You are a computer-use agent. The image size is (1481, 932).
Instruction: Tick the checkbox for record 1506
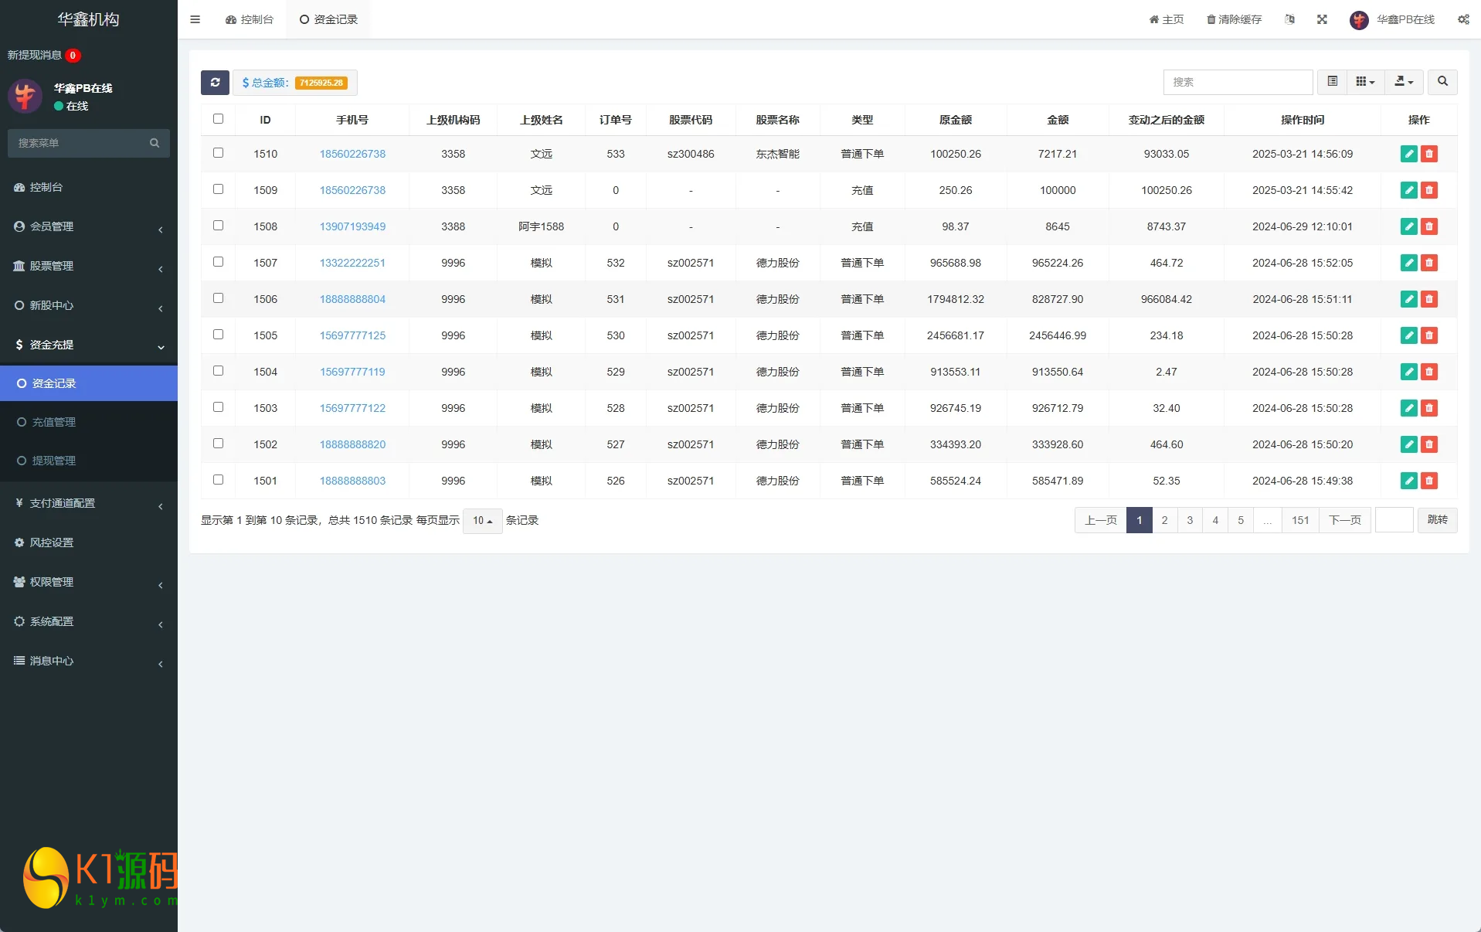pos(218,298)
